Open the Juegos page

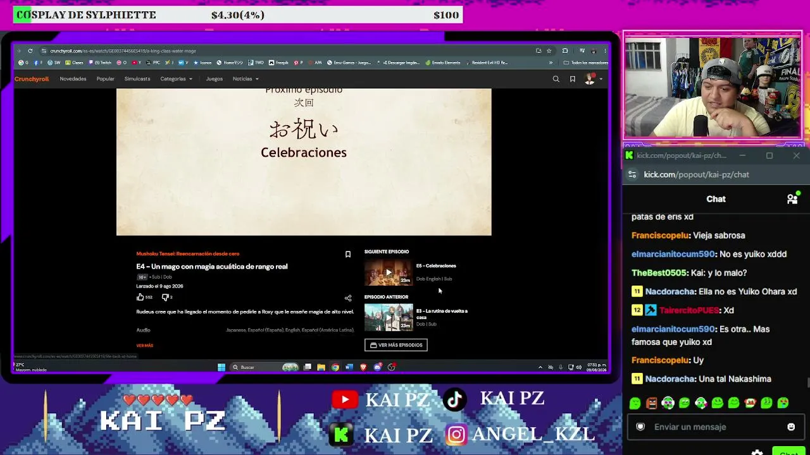[214, 79]
